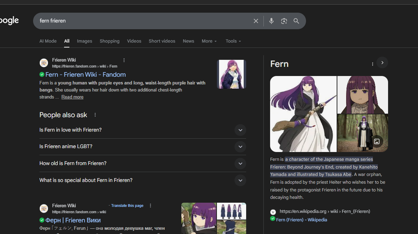The image size is (418, 234).
Task: Open Fern thumbnail beside Fandom result
Action: 231,74
